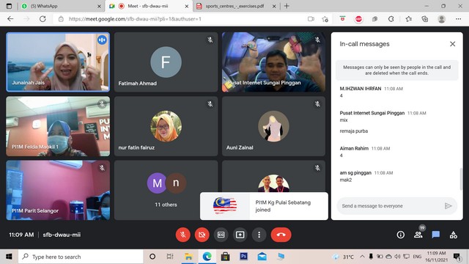
Task: Click the send message arrow icon
Action: tap(448, 206)
